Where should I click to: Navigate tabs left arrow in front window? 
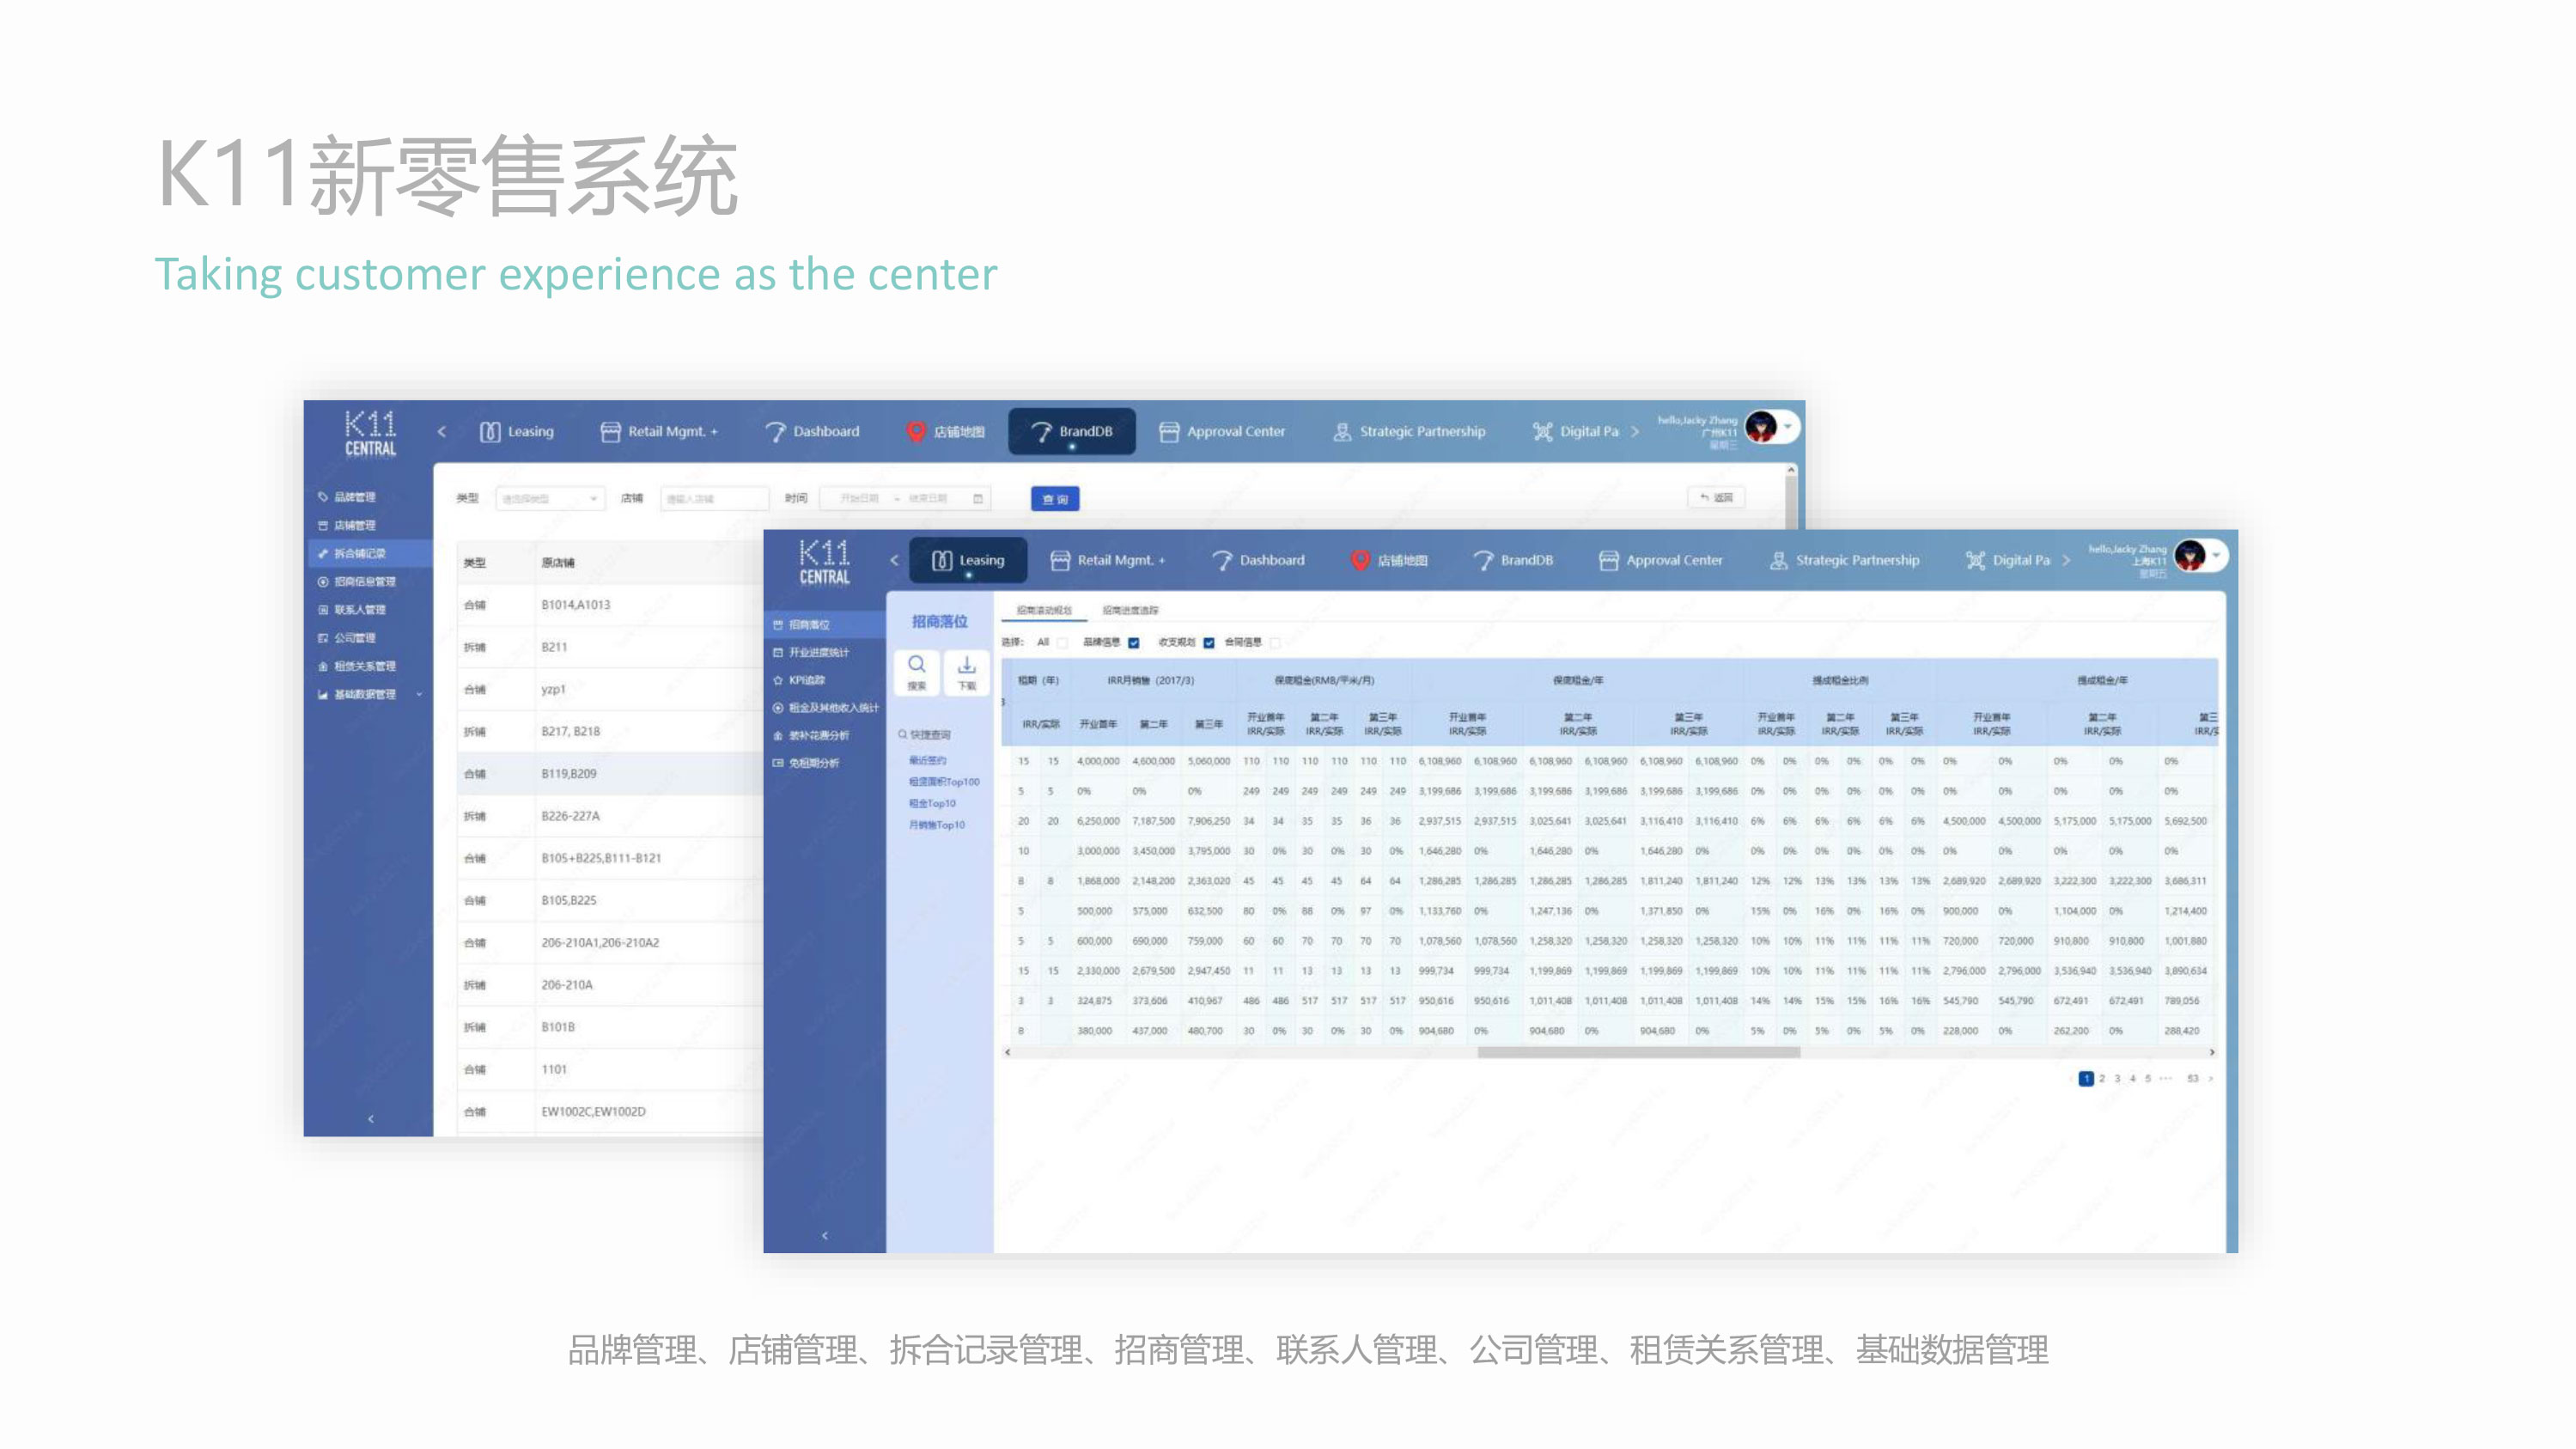point(894,560)
